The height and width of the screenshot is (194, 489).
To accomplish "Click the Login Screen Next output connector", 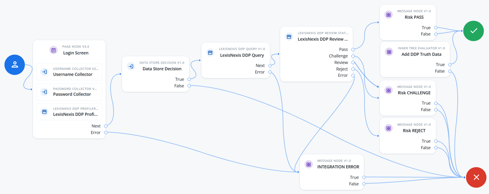I will pyautogui.click(x=106, y=126).
